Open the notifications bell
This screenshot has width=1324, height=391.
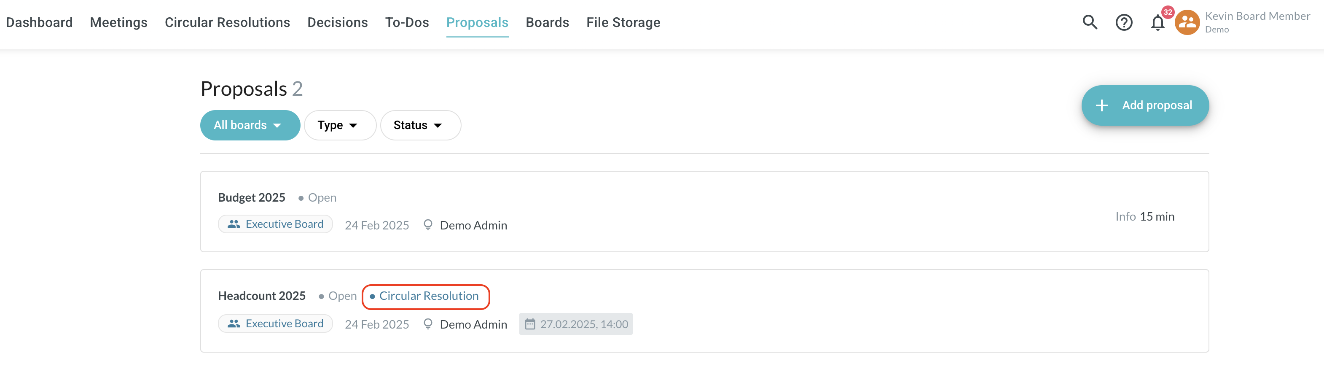1157,23
